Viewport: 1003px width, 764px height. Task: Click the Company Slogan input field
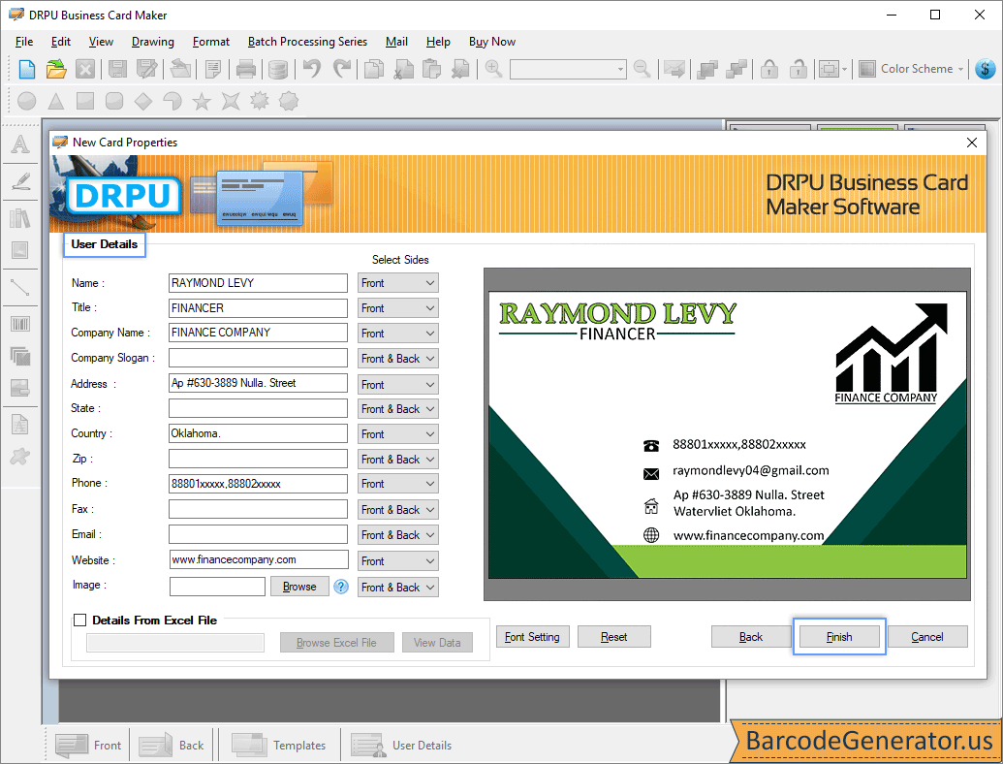(x=258, y=358)
